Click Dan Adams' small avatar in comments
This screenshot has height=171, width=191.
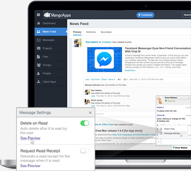click(87, 92)
